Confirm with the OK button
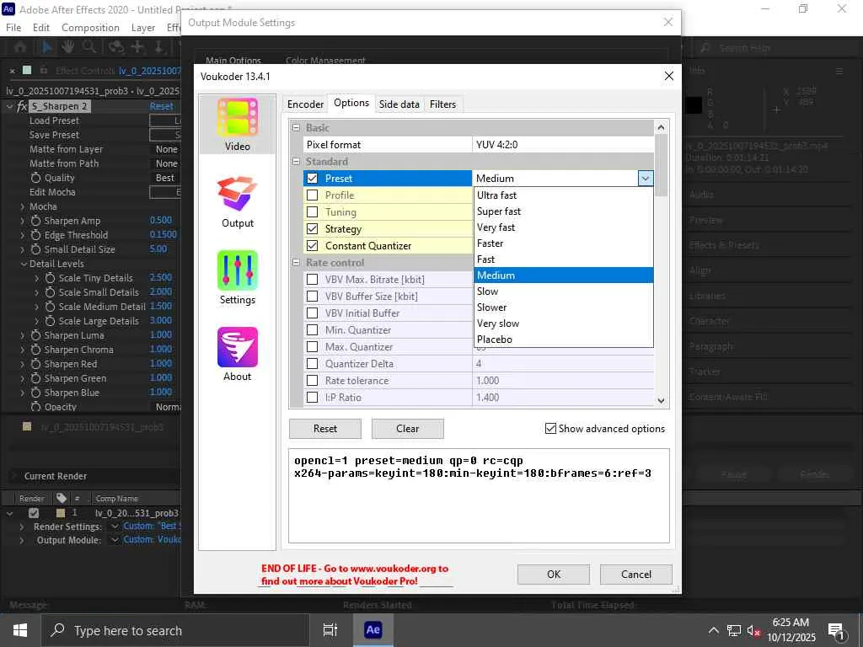The width and height of the screenshot is (863, 647). click(553, 575)
